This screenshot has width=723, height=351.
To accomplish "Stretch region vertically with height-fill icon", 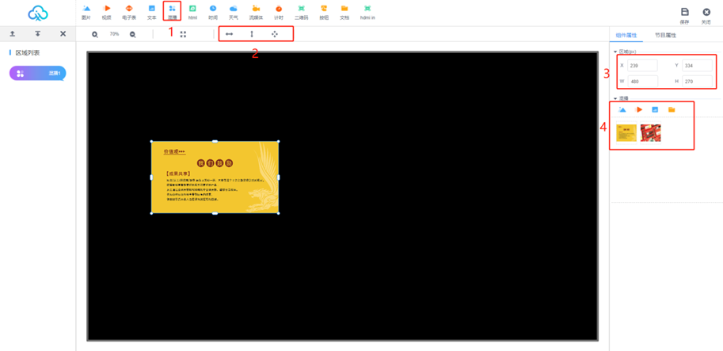I will tap(252, 34).
